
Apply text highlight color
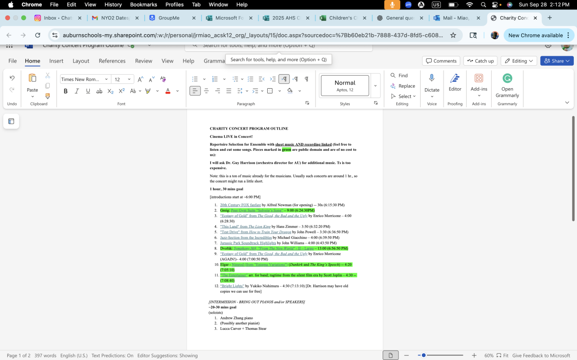[148, 91]
